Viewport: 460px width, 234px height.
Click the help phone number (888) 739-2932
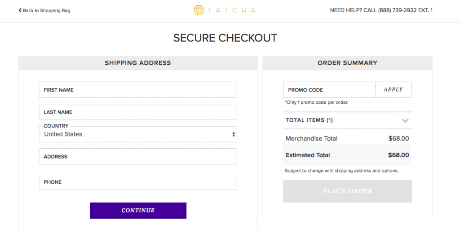(396, 10)
